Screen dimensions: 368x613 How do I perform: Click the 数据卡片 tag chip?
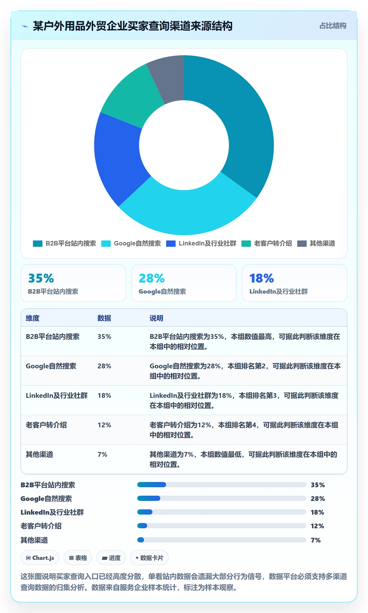[149, 558]
